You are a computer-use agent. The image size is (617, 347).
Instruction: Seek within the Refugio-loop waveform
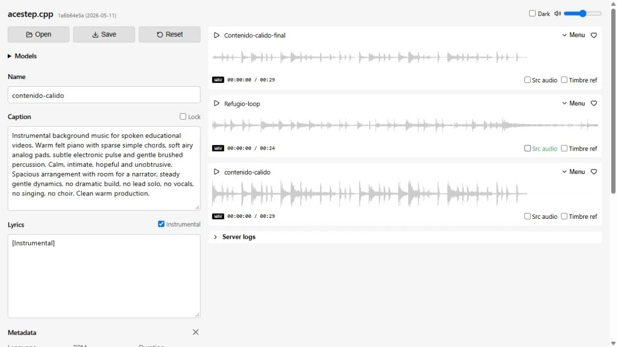(405, 126)
